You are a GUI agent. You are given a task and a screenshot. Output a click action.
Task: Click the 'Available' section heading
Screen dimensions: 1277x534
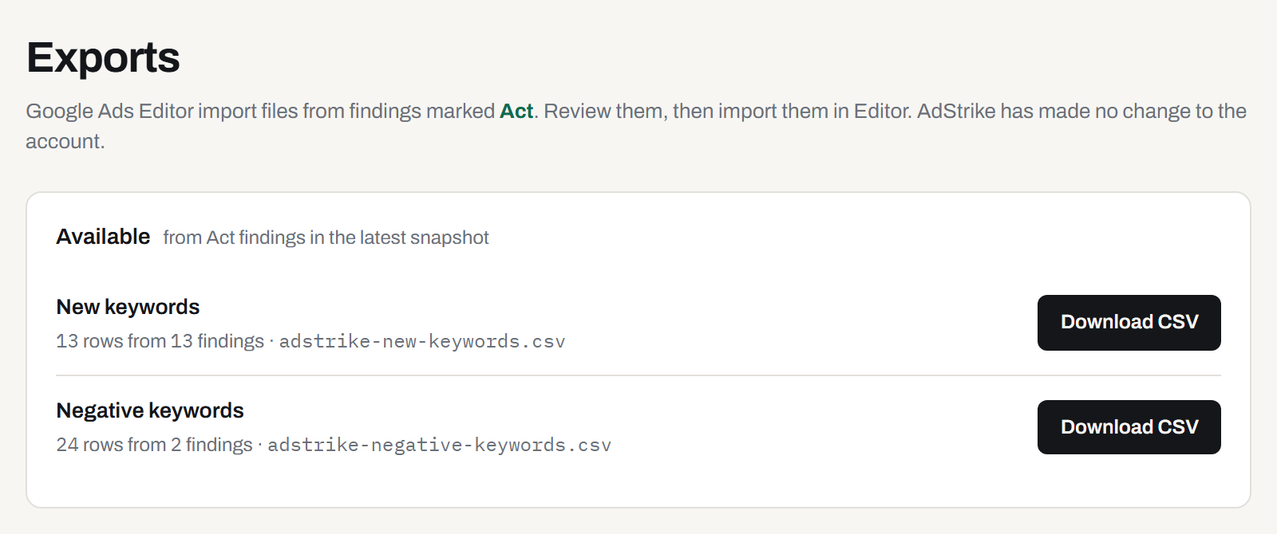click(x=103, y=237)
